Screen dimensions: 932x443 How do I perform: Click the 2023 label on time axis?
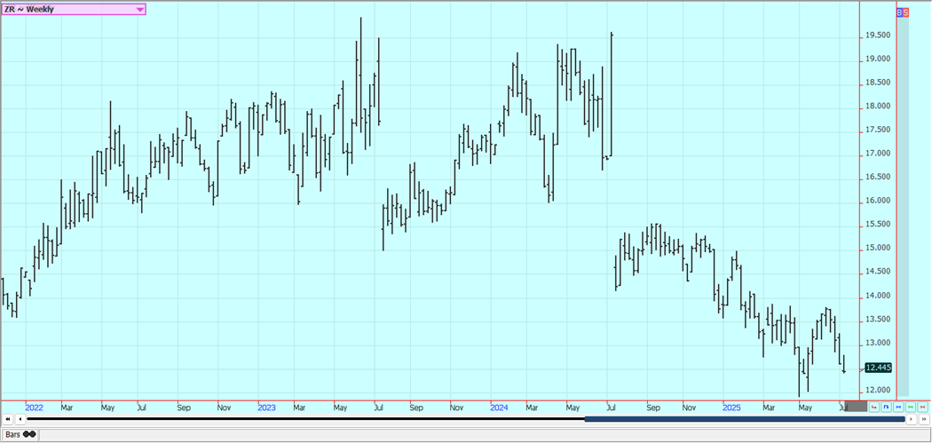coord(266,407)
